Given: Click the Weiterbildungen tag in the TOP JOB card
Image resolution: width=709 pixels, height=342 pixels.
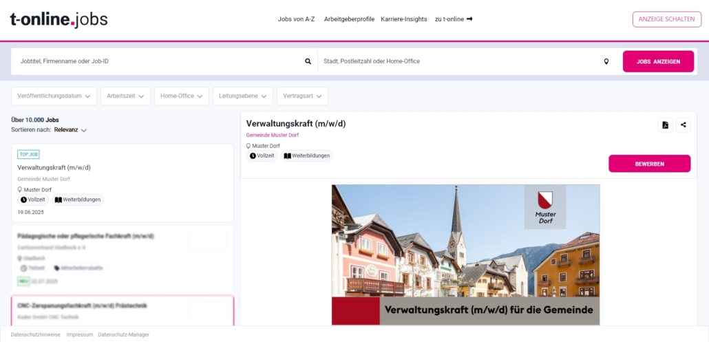Looking at the screenshot, I should (78, 200).
